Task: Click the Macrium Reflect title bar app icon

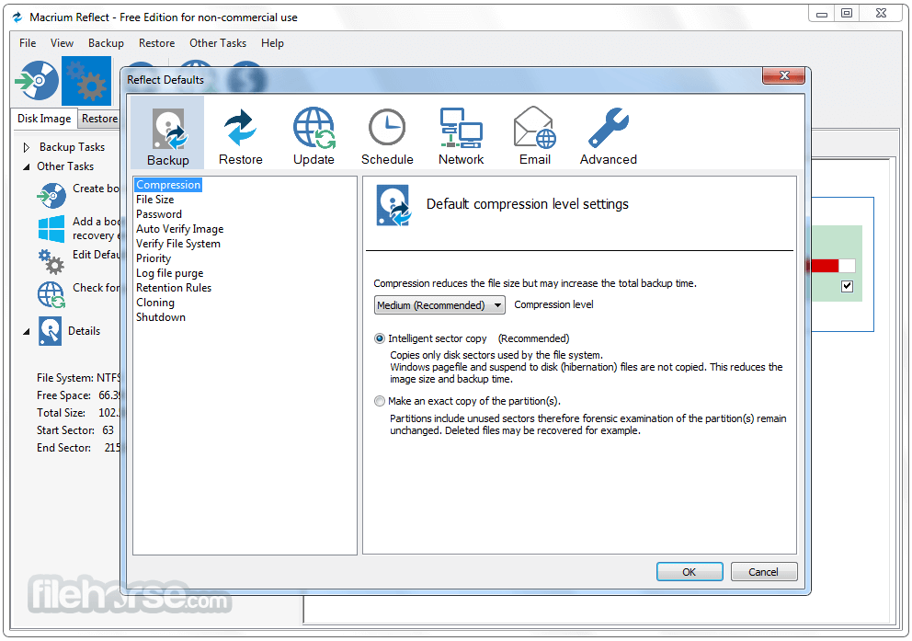Action: click(17, 17)
